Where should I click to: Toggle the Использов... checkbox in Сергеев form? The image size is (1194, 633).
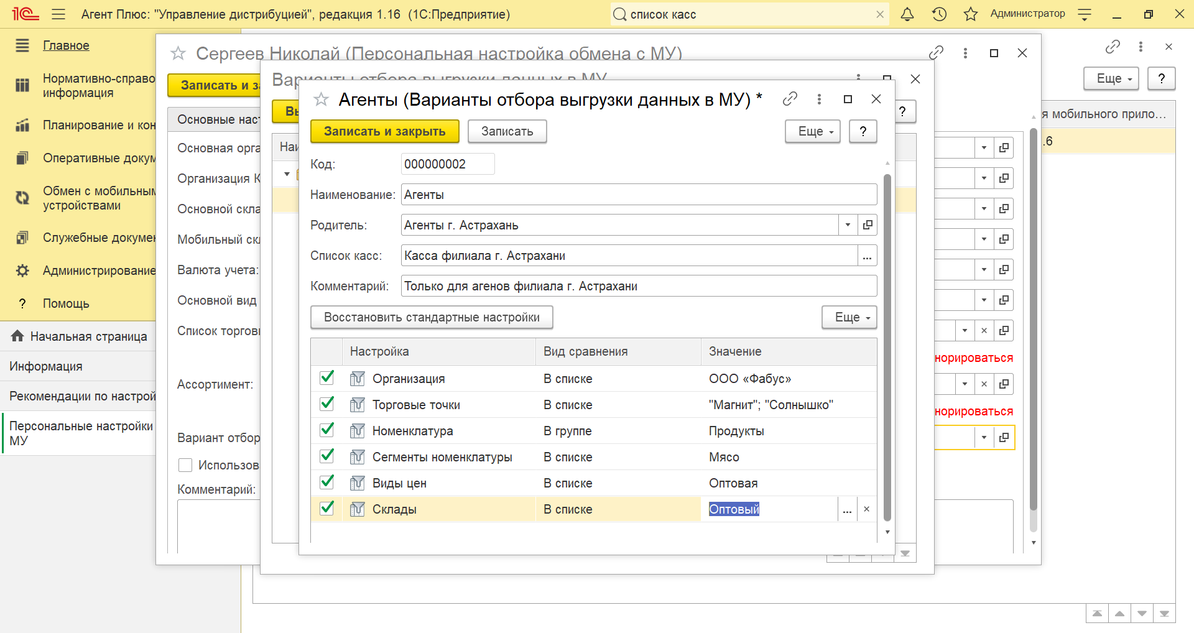tap(185, 465)
